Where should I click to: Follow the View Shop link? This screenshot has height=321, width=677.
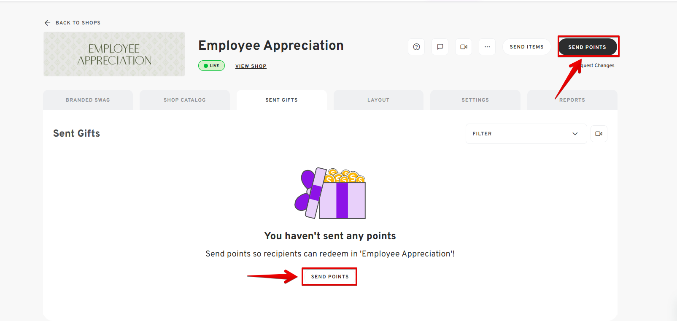[x=251, y=66]
